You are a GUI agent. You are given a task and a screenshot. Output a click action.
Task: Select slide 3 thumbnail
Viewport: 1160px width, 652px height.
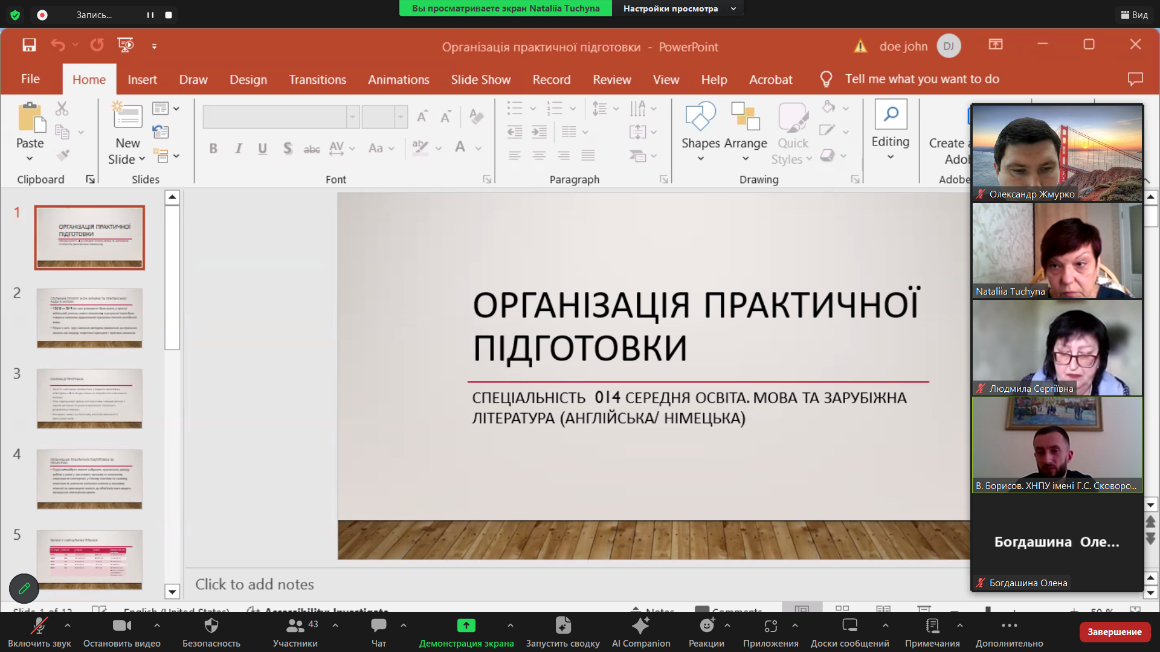tap(89, 398)
